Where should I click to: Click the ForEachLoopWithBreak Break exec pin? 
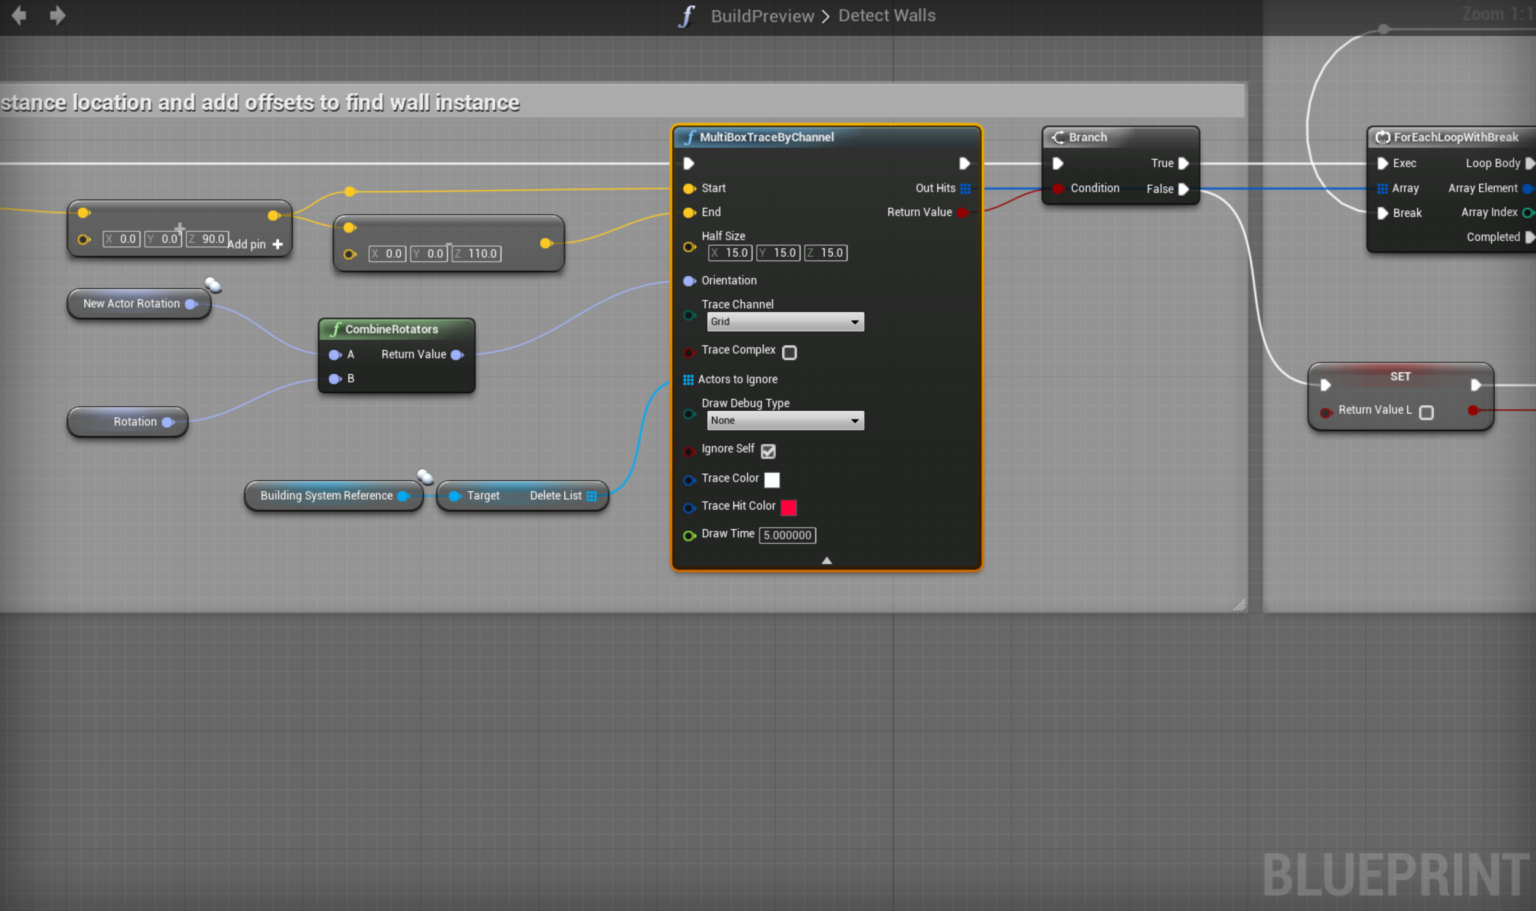tap(1383, 213)
